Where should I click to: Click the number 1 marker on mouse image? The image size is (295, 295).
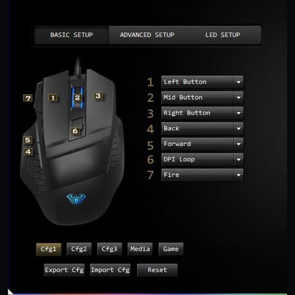(53, 98)
